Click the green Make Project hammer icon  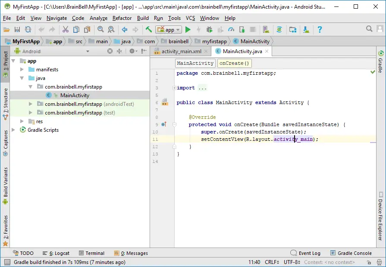click(149, 30)
